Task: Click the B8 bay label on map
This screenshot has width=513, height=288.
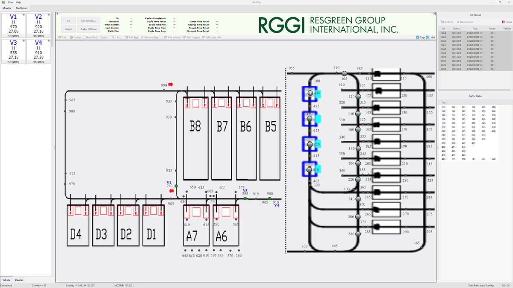Action: pyautogui.click(x=195, y=126)
